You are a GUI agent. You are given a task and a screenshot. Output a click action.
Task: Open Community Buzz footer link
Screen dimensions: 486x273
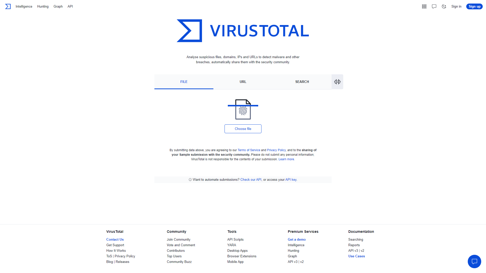(179, 262)
